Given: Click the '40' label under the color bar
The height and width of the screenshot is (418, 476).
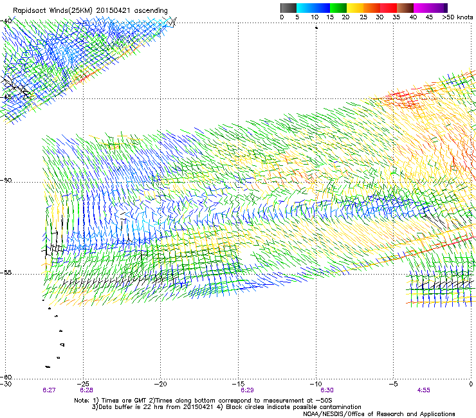Looking at the screenshot, I should point(413,17).
